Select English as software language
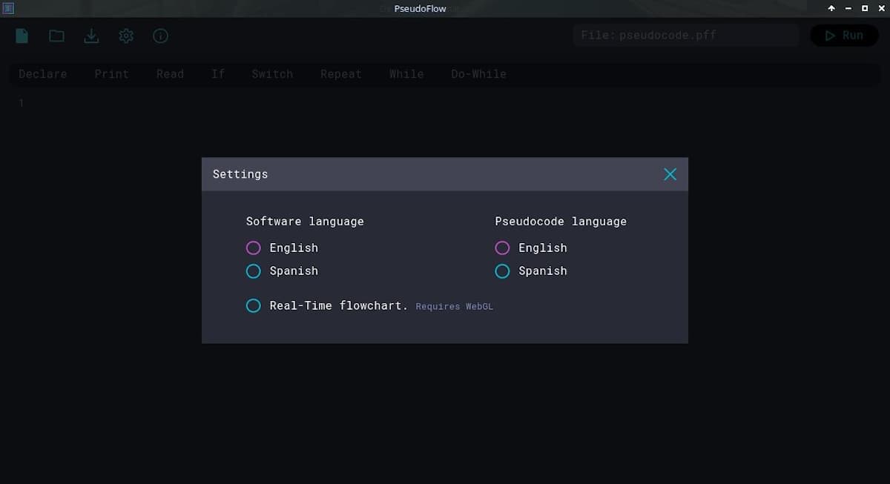The height and width of the screenshot is (484, 890). 254,248
